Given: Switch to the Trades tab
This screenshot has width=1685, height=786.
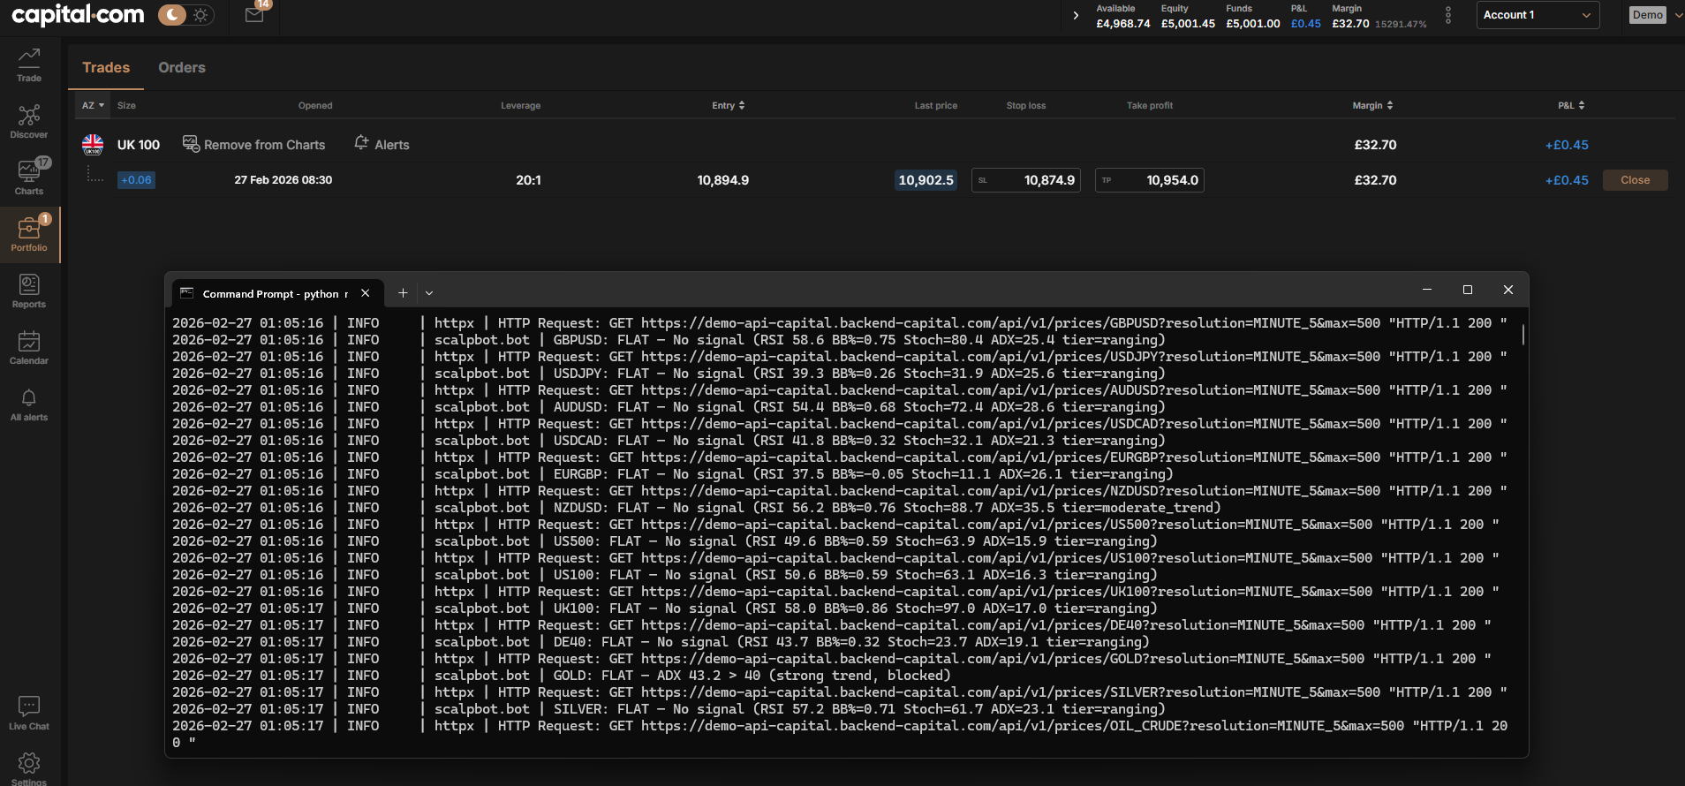Looking at the screenshot, I should pos(106,68).
